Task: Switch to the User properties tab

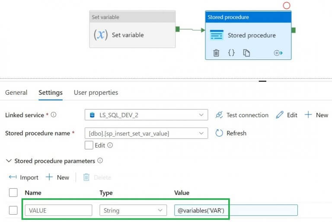Action: click(x=96, y=93)
